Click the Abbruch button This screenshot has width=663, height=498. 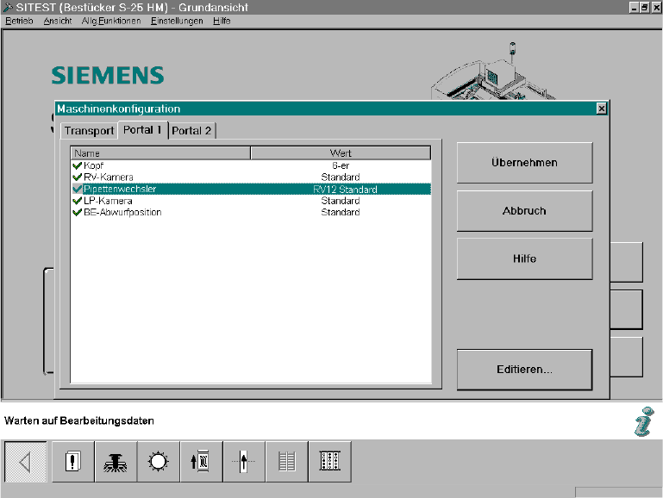pos(524,211)
